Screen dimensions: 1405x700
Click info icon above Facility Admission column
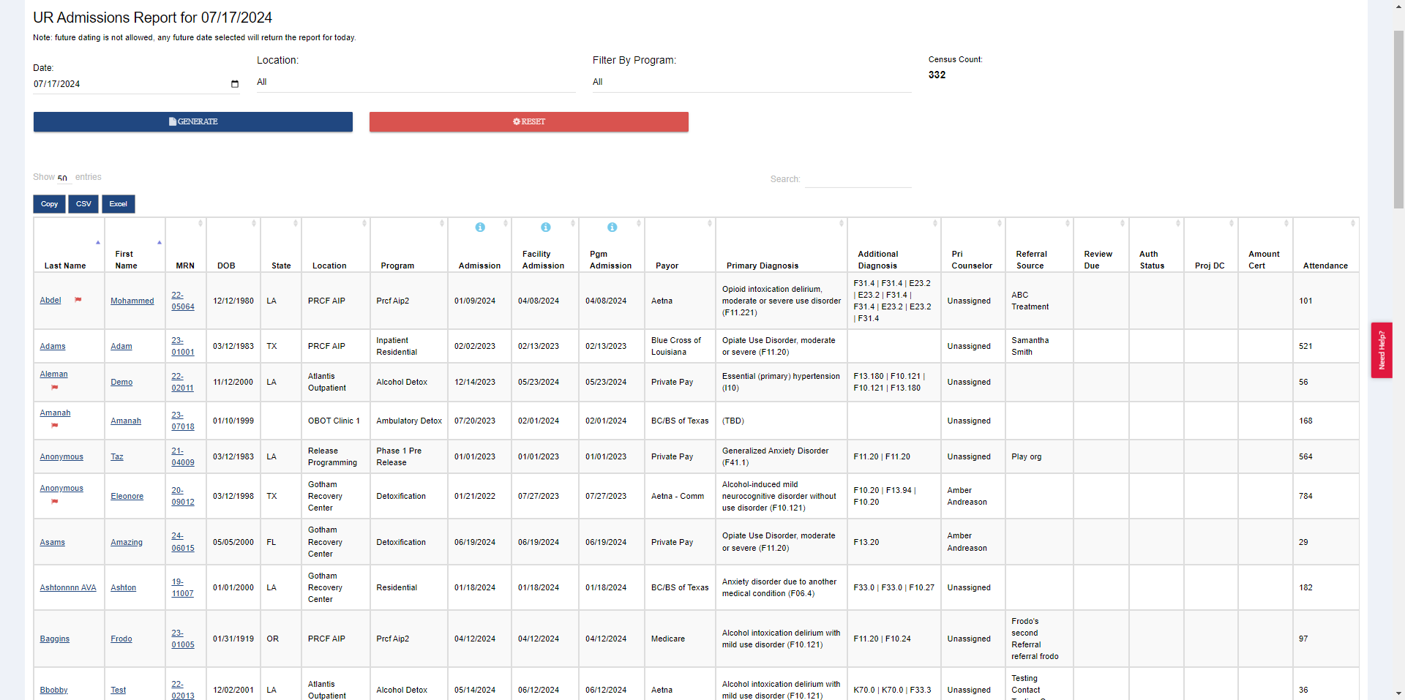[545, 227]
